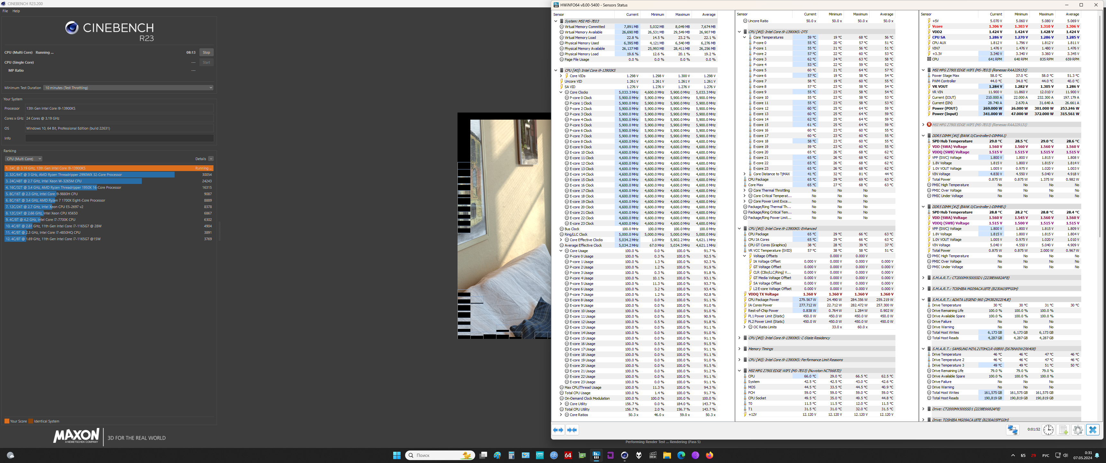Viewport: 1106px width, 463px height.
Task: Click the clock reset-timer icon
Action: pos(1048,430)
